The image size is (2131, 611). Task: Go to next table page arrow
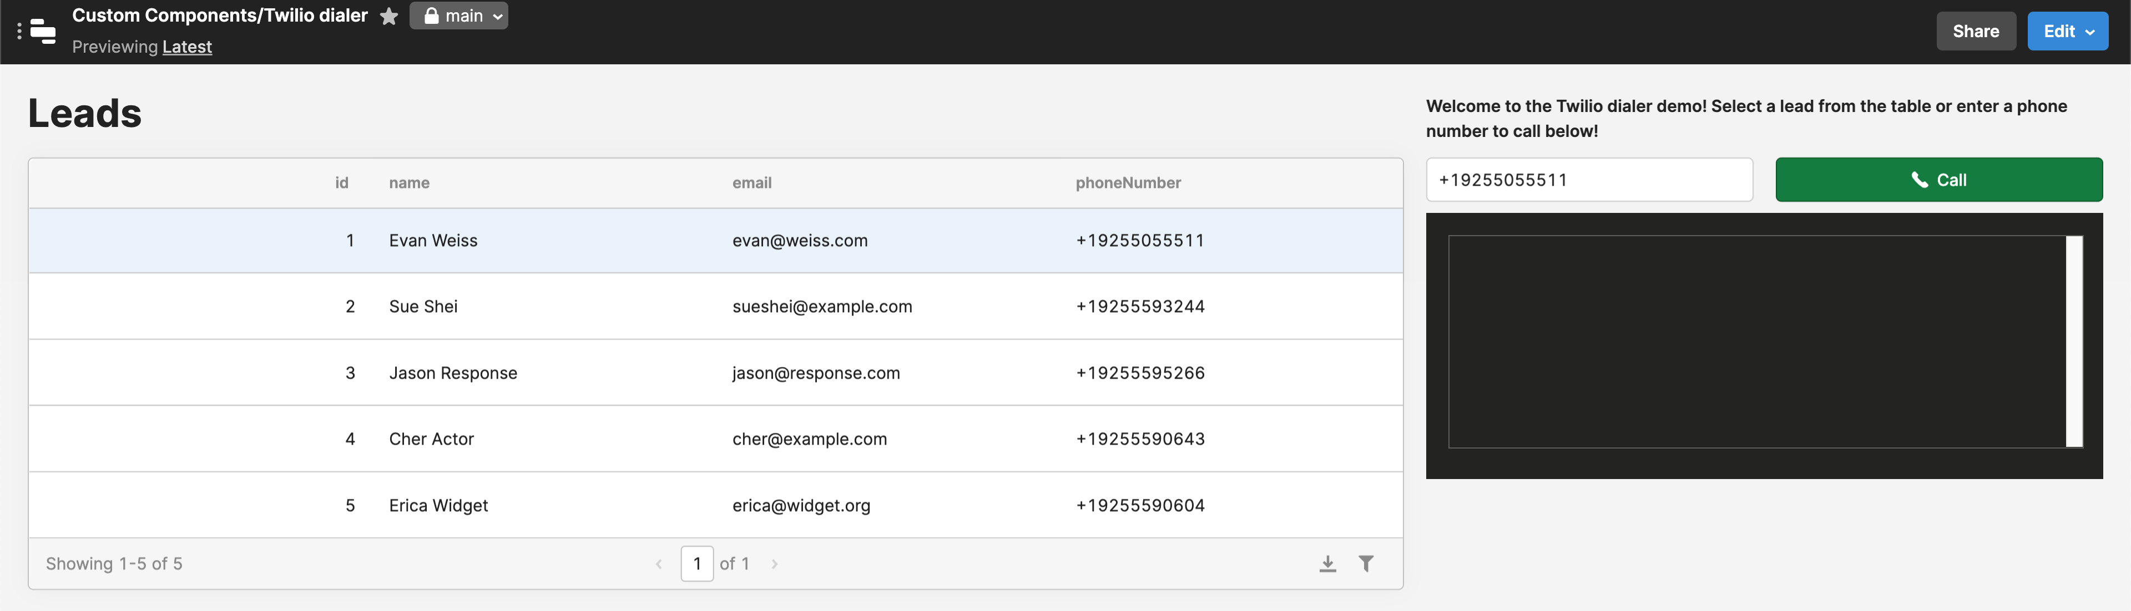[774, 564]
